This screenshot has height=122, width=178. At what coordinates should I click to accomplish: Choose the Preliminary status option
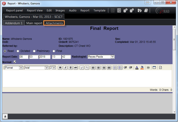[34, 51]
